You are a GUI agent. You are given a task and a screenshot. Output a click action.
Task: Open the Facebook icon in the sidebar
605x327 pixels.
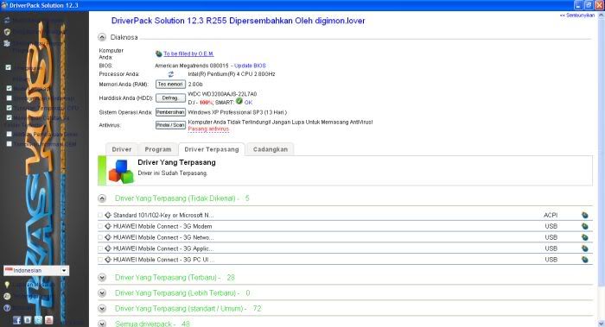pyautogui.click(x=17, y=320)
